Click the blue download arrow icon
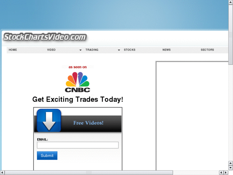The width and height of the screenshot is (233, 175). point(49,120)
